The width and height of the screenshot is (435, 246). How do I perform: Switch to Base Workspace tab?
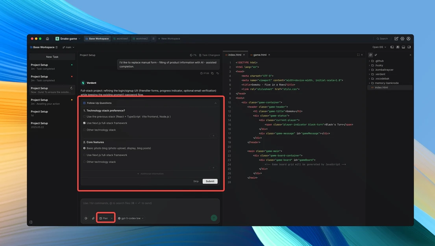[97, 39]
